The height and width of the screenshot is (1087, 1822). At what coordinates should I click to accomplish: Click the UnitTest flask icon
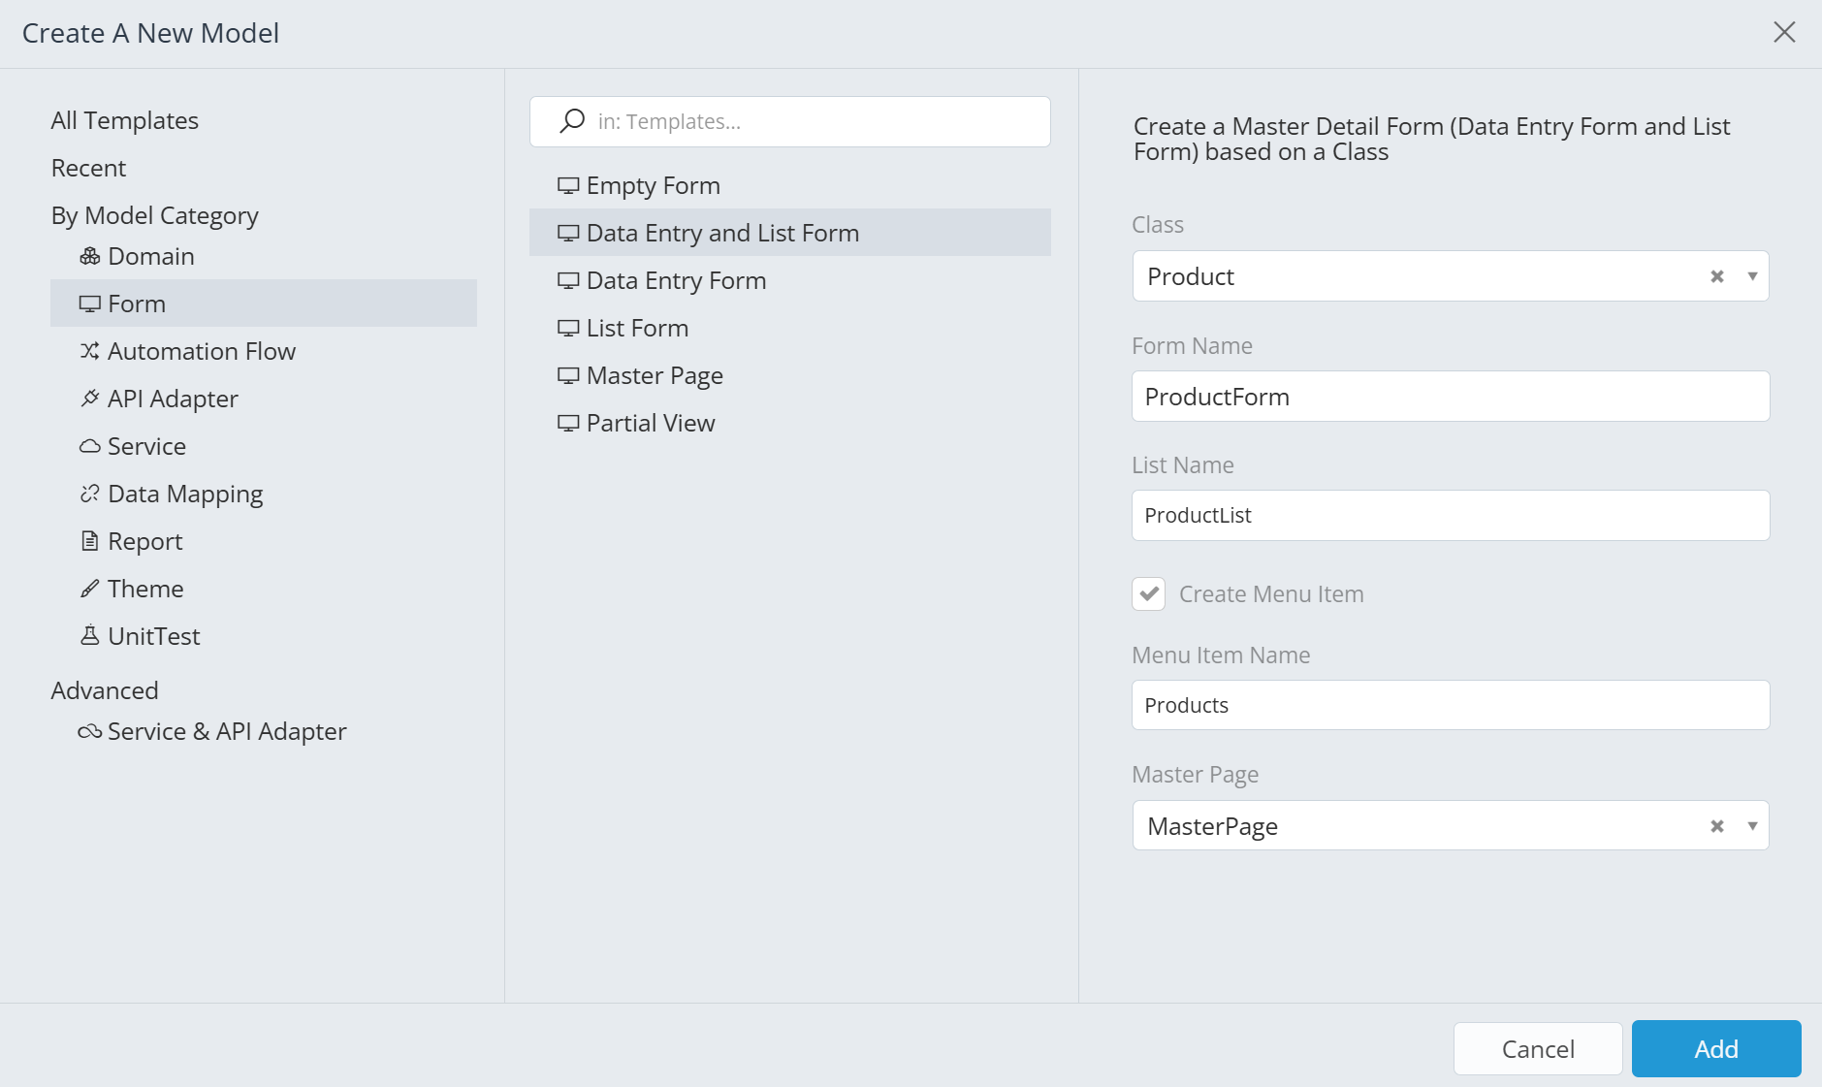tap(90, 636)
